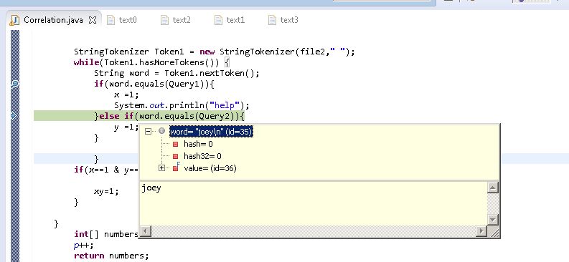Click the text2 file icon
The width and height of the screenshot is (569, 262).
pyautogui.click(x=164, y=20)
